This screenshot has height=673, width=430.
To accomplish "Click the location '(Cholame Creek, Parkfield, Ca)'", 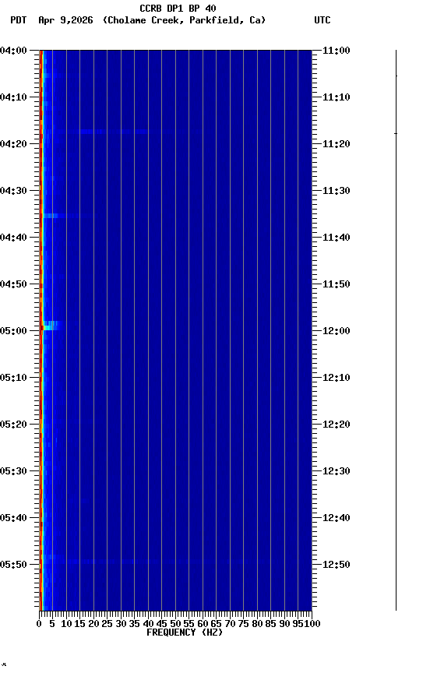I will 184,20.
